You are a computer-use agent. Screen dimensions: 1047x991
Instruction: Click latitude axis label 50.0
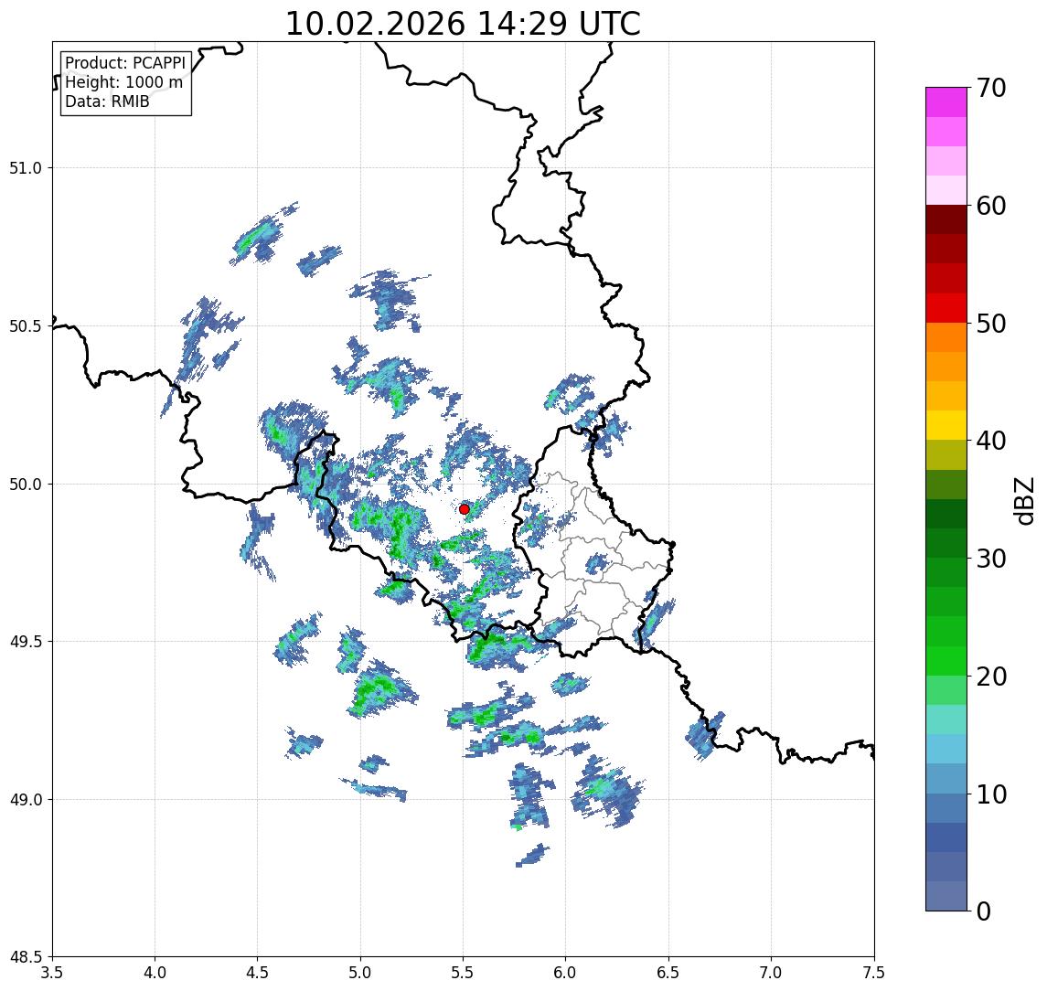pos(25,485)
